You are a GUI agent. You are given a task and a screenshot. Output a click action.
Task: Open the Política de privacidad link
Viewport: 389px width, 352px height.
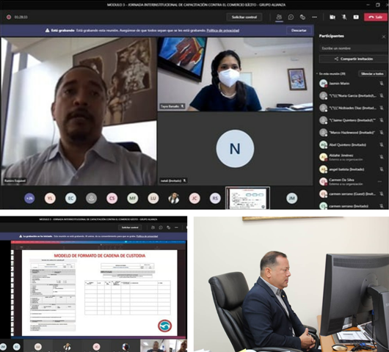223,31
